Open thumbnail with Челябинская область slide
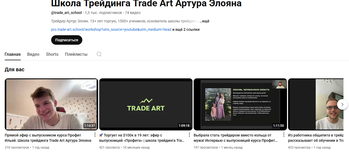 pyautogui.click(x=240, y=104)
